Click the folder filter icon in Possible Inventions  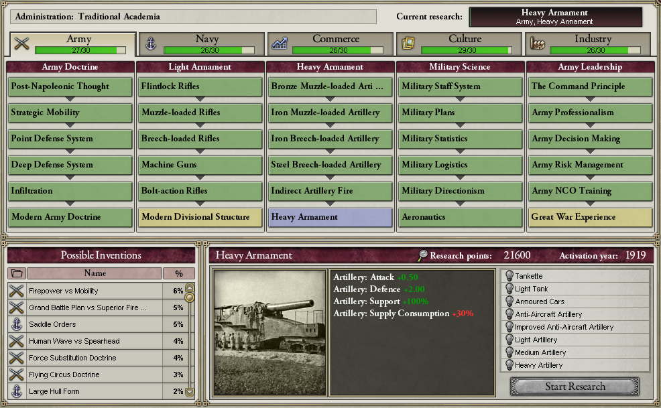point(17,273)
